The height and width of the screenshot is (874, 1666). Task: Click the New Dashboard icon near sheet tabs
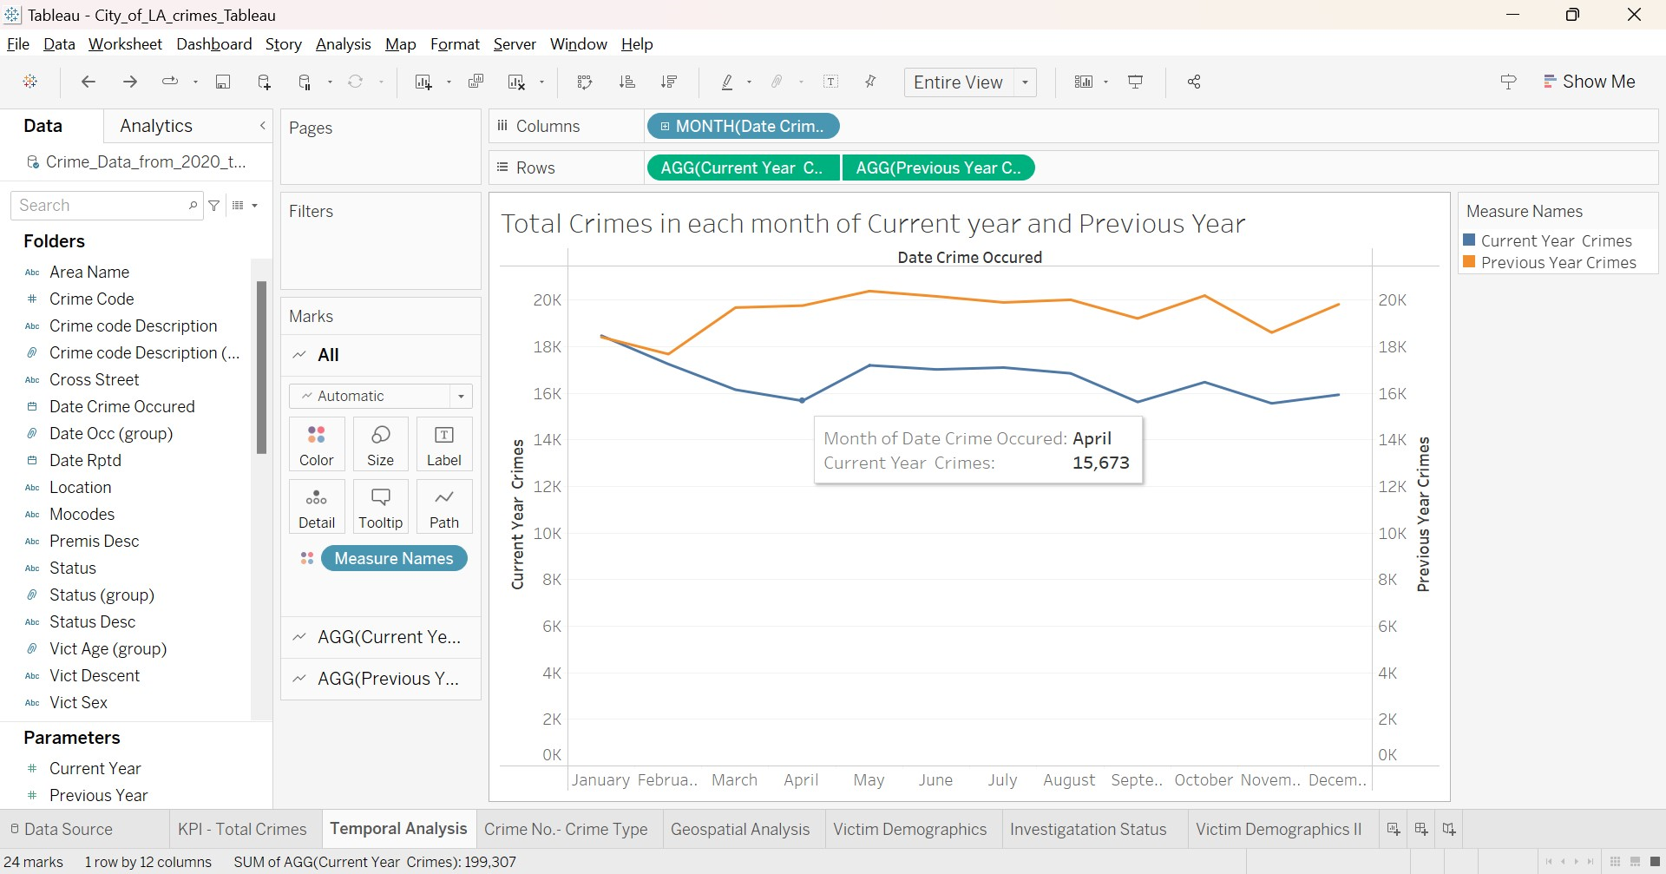[1421, 829]
